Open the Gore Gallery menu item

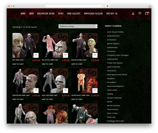coord(74,14)
